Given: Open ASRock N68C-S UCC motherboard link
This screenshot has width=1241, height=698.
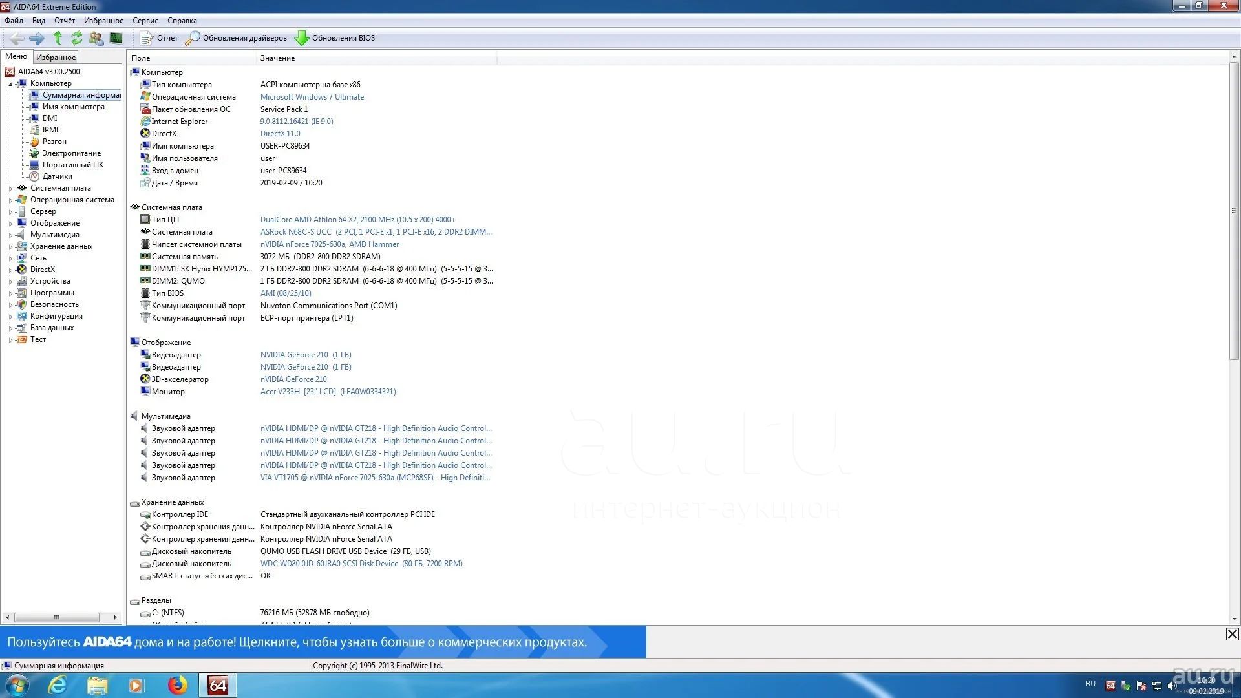Looking at the screenshot, I should pos(376,232).
